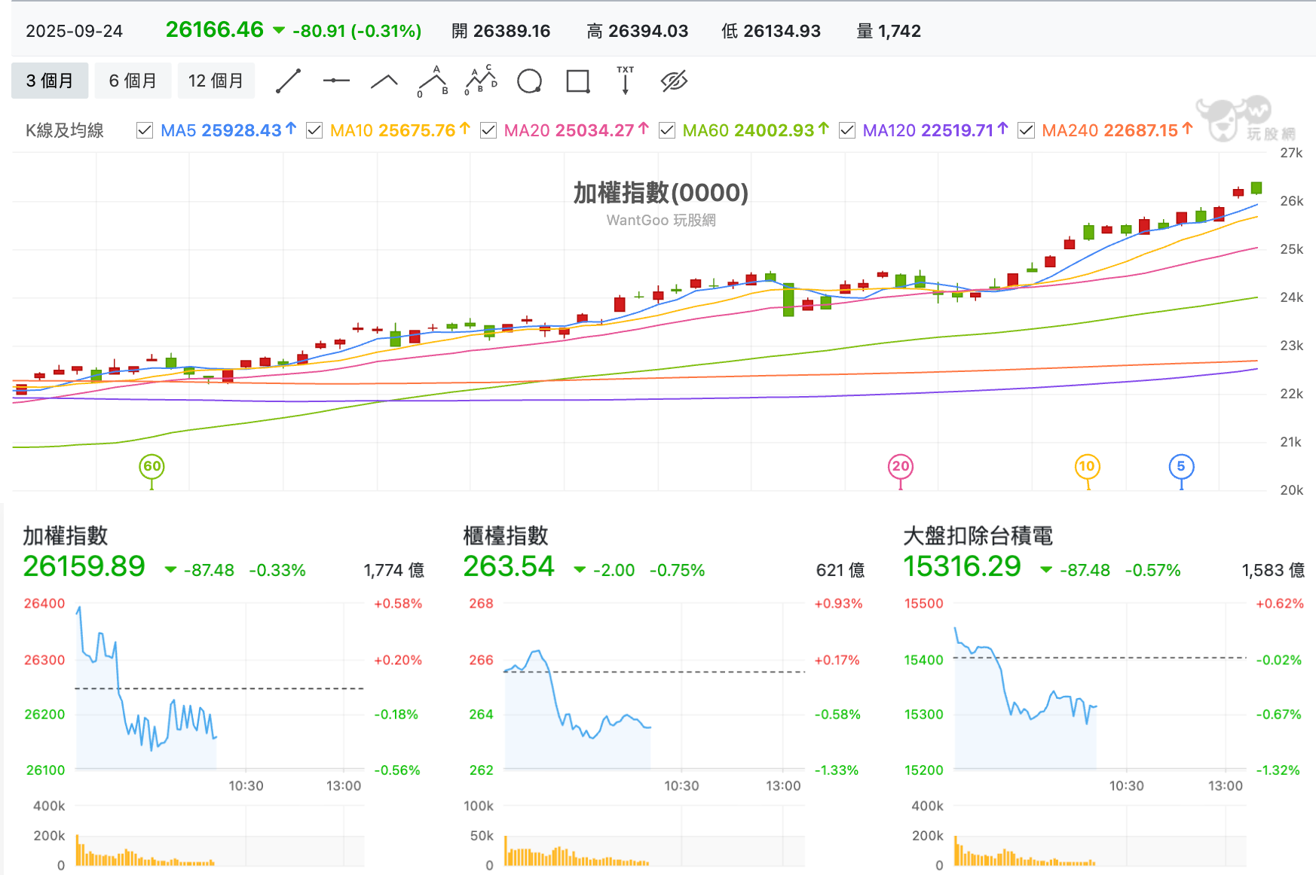Viewport: 1316px width, 875px height.
Task: Open the 櫃檯指數 index heading
Action: click(x=506, y=536)
